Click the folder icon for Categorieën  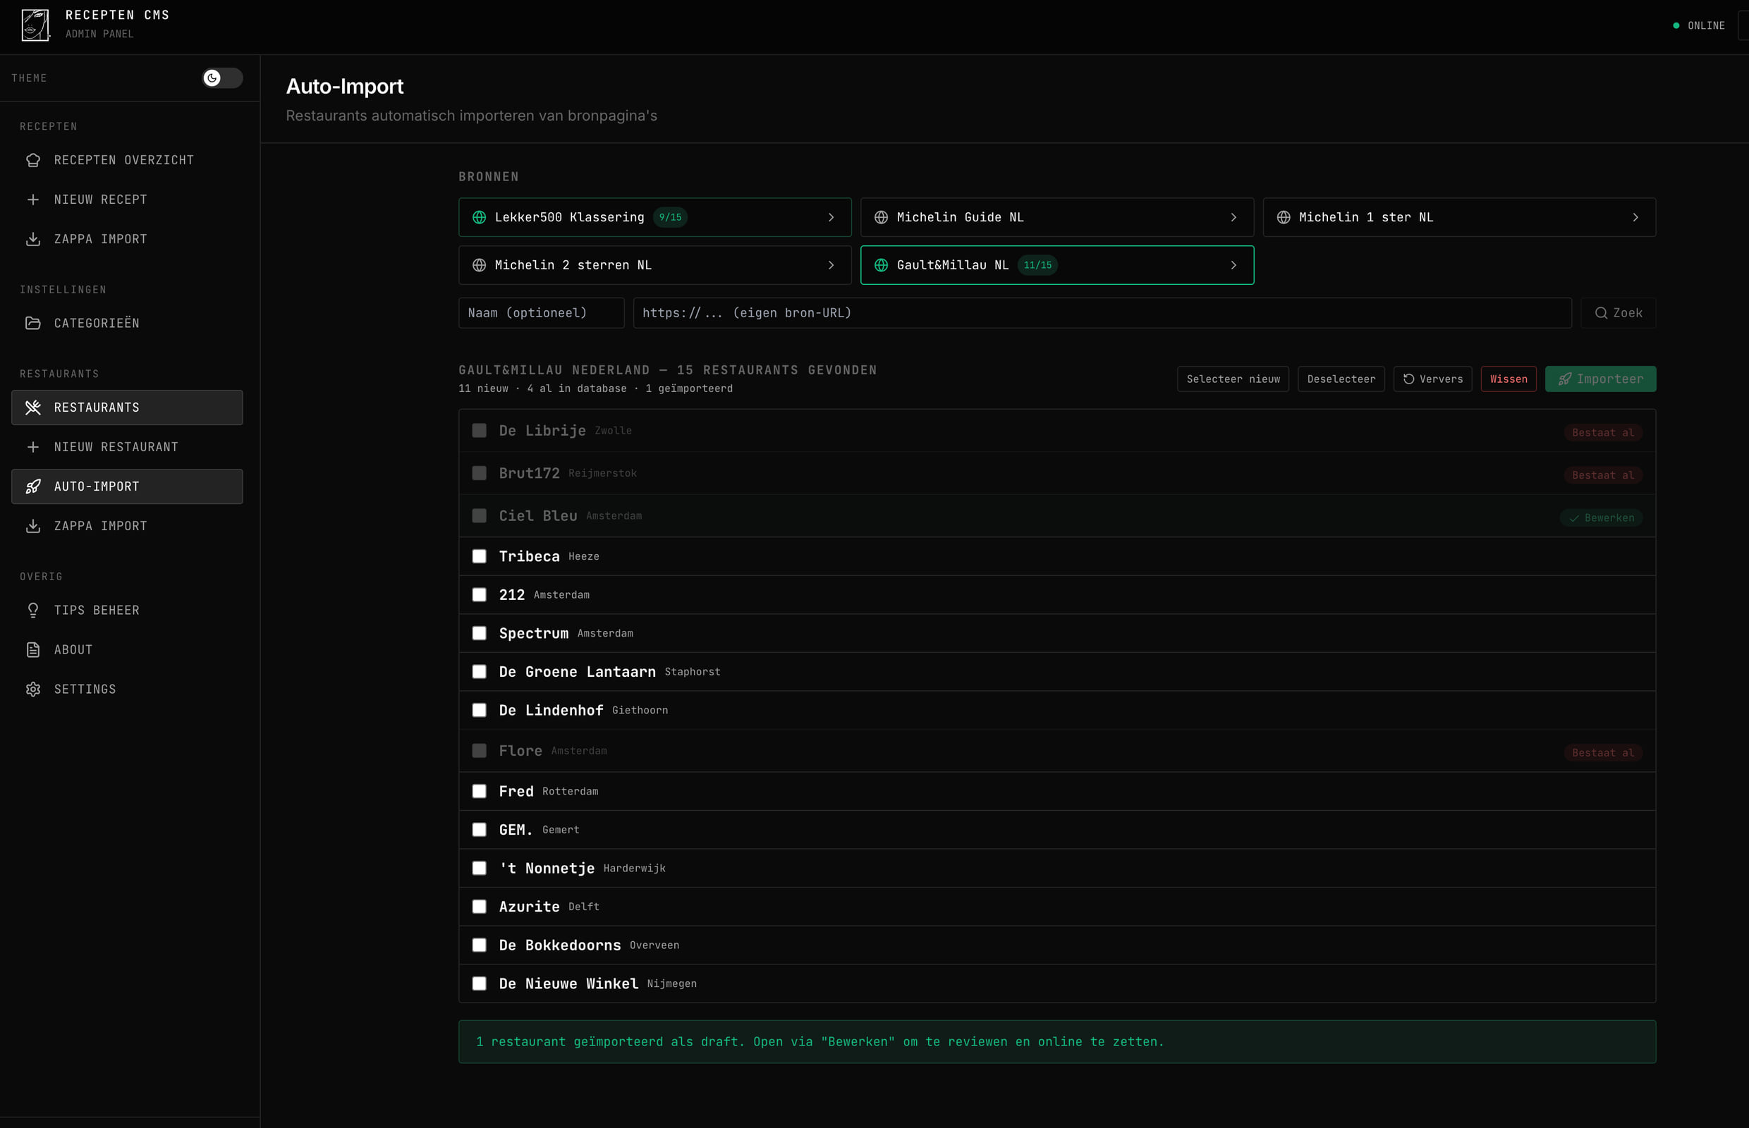click(x=33, y=323)
